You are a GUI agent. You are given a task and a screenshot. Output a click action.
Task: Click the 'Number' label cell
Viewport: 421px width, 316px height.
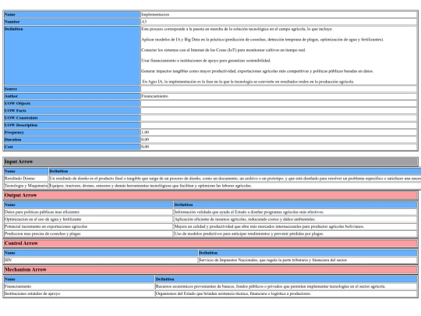(72, 22)
